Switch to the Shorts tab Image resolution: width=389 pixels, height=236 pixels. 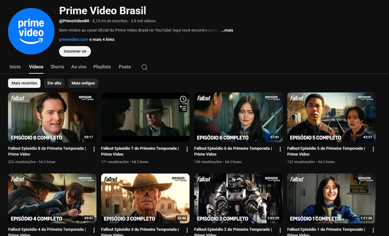[57, 67]
